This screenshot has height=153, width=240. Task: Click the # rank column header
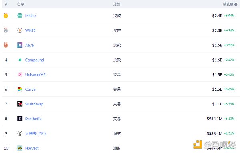tap(6, 4)
